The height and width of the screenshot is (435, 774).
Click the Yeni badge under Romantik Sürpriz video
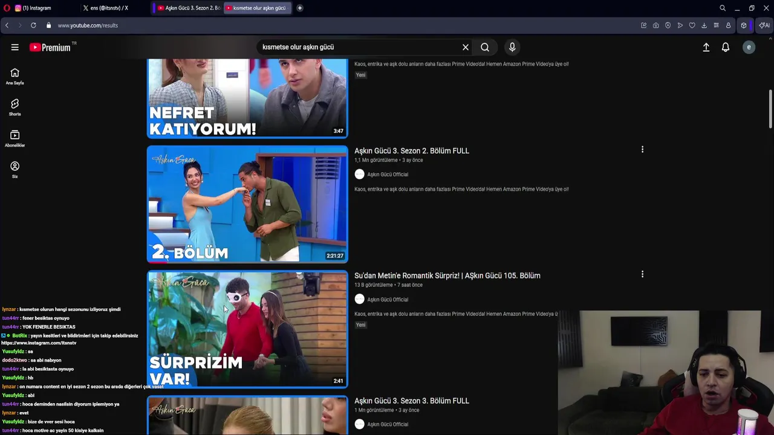click(360, 325)
